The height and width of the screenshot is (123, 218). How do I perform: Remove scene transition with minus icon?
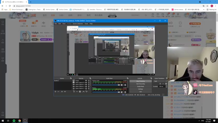point(163,84)
